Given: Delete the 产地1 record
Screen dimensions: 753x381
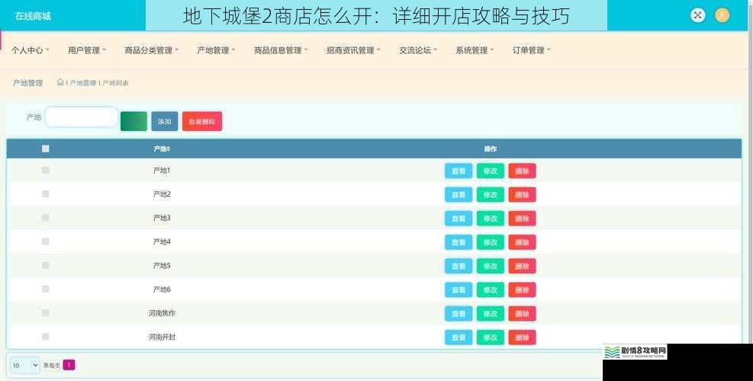Looking at the screenshot, I should coord(522,171).
